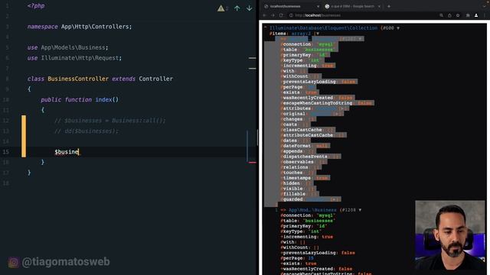Click the <?php opening tag
The height and width of the screenshot is (275, 490).
pos(36,6)
